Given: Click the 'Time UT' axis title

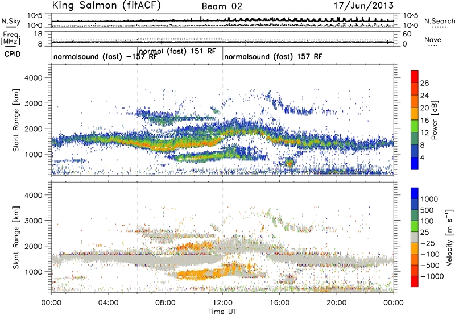Looking at the screenshot, I should [222, 311].
